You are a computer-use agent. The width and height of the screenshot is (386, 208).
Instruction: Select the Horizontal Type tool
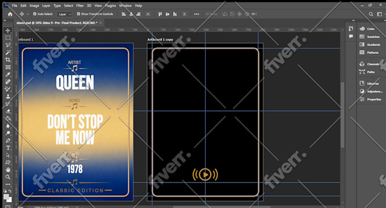[8, 148]
